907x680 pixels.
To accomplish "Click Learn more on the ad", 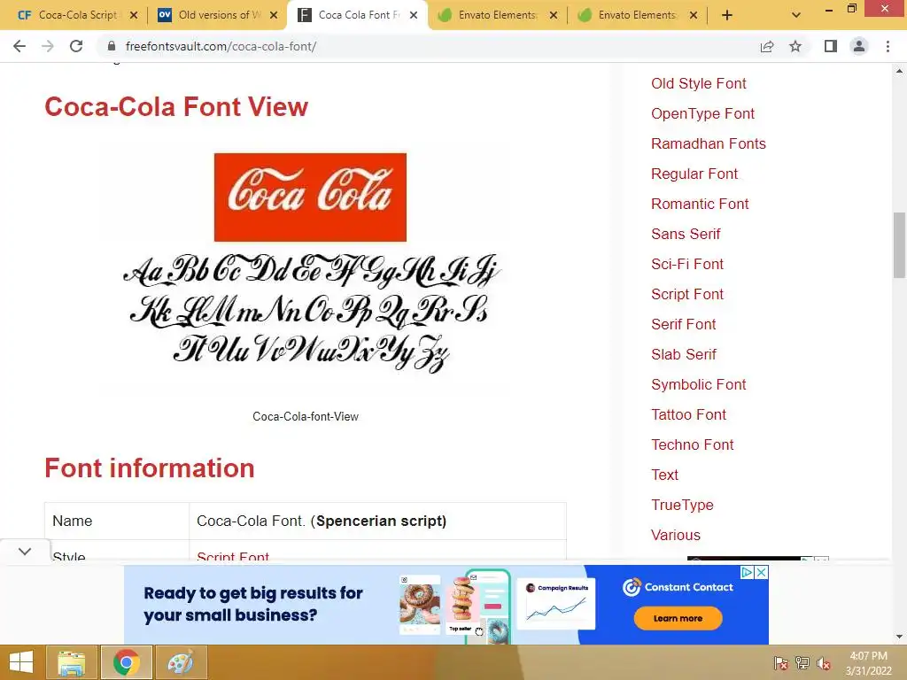I will coord(678,618).
